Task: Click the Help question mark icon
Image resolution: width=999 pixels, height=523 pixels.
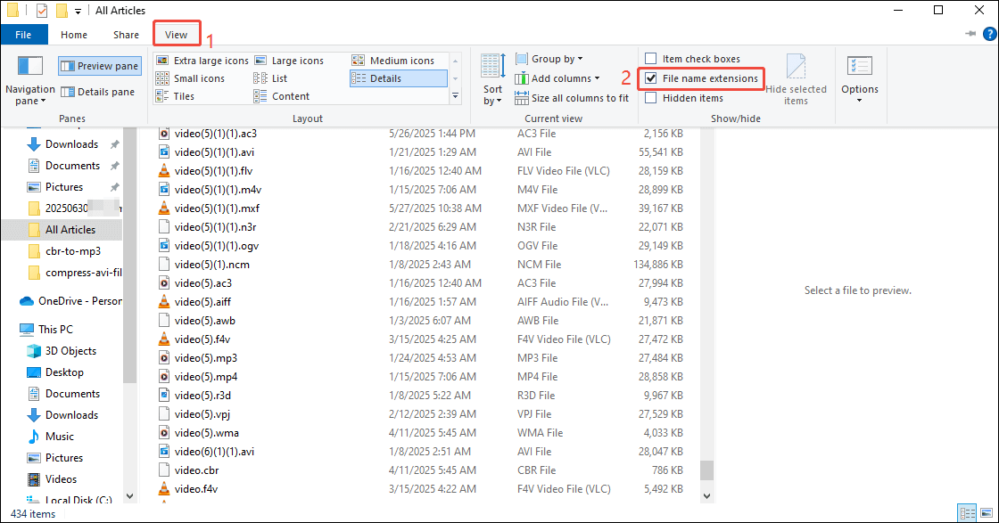Action: pyautogui.click(x=989, y=35)
